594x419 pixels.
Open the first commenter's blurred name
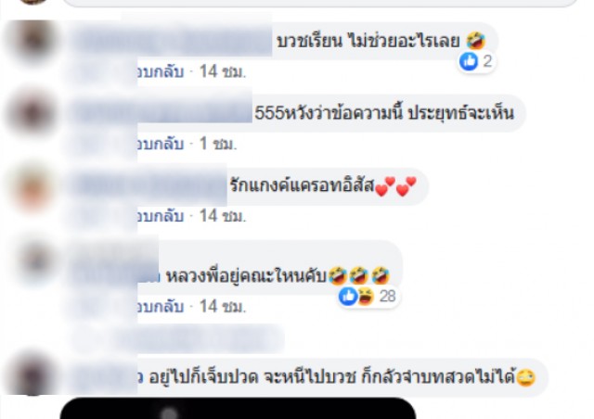pos(172,41)
